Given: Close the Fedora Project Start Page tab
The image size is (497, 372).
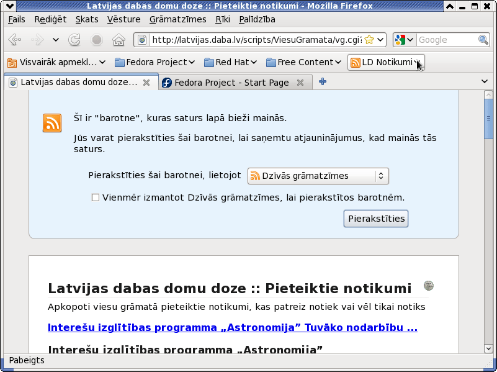Looking at the screenshot, I should pyautogui.click(x=300, y=83).
